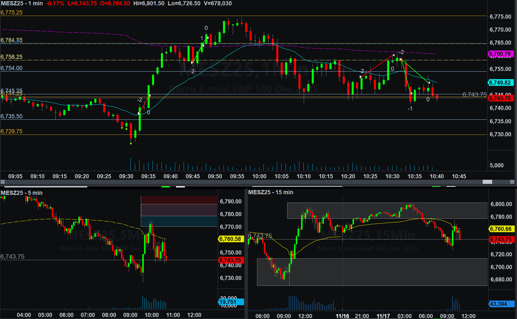517x319 pixels.
Task: Click the 11/17 date marker on 15-min axis
Action: pyautogui.click(x=383, y=316)
